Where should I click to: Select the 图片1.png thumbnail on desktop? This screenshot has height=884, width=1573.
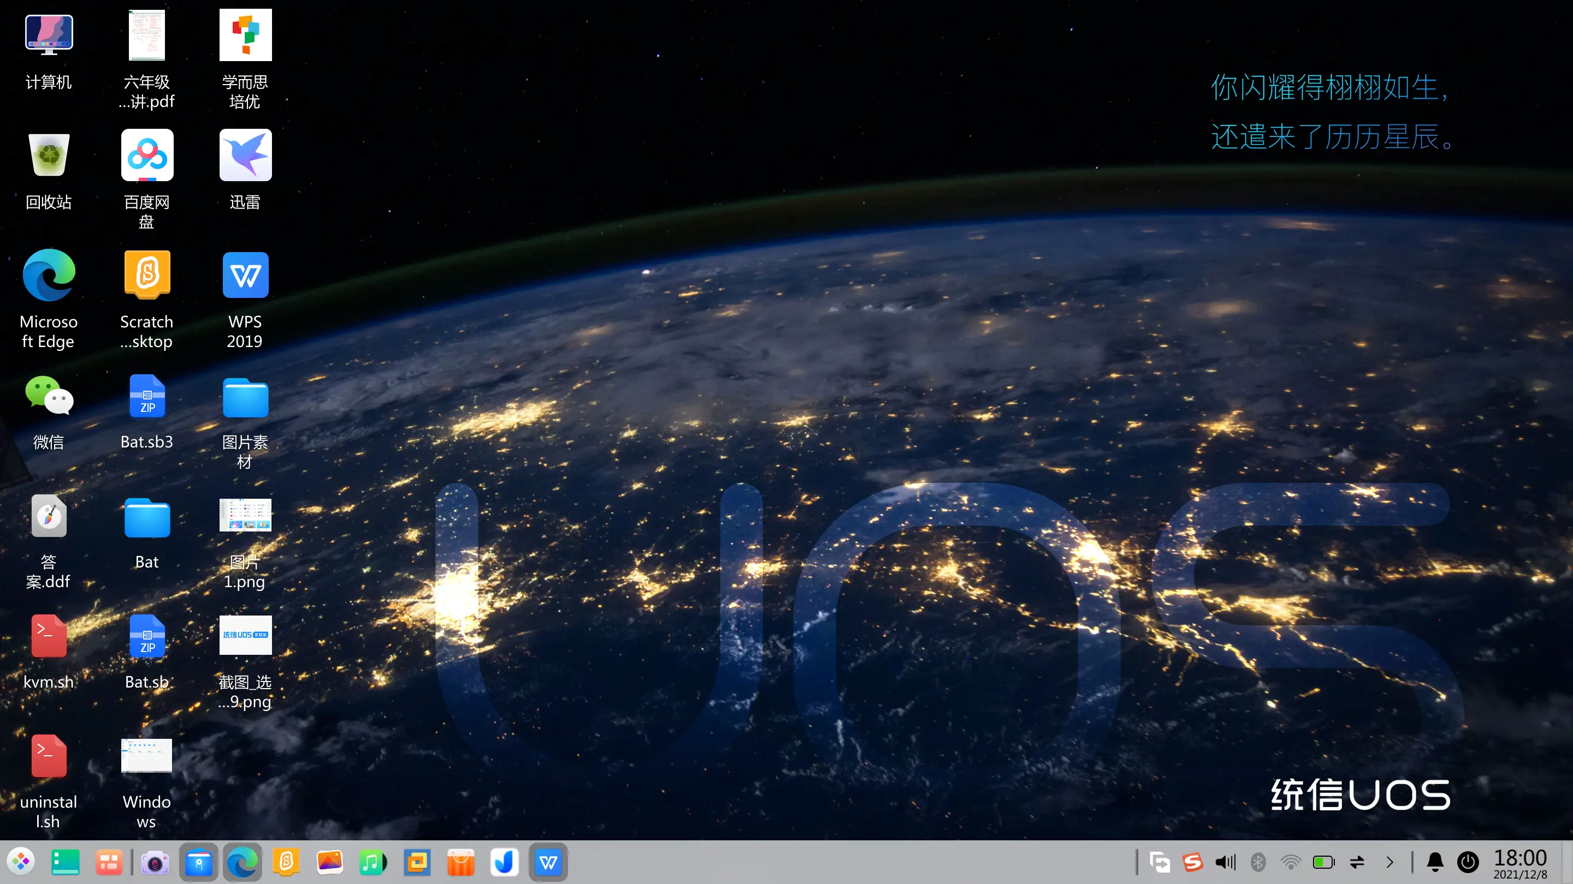pos(245,516)
